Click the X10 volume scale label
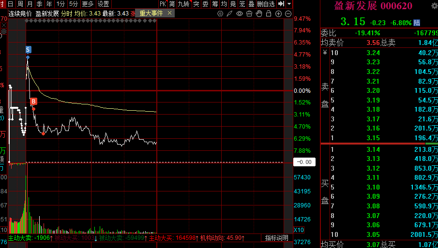This screenshot has width=438, height=248. tap(299, 230)
